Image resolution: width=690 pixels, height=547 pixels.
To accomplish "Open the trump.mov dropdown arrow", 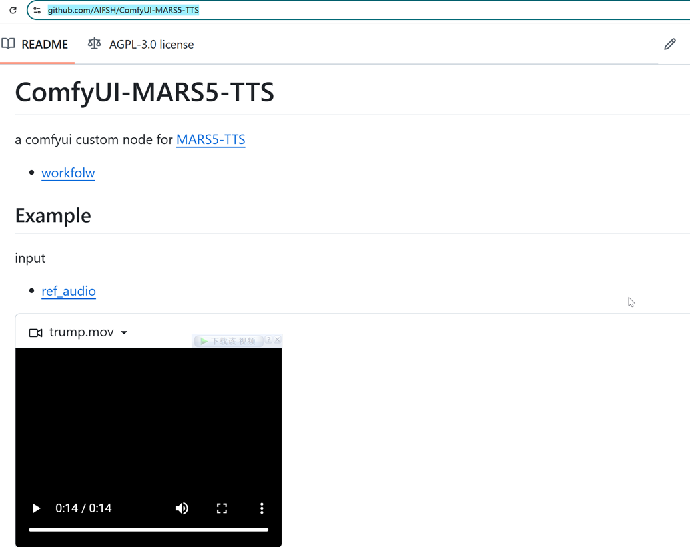I will tap(124, 332).
